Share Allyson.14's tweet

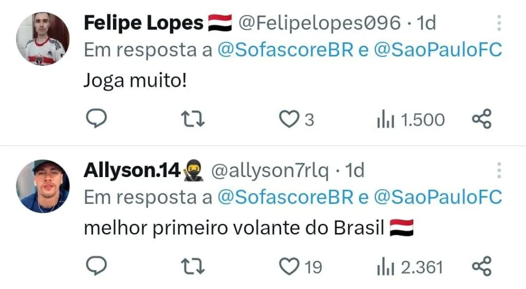[x=482, y=266]
